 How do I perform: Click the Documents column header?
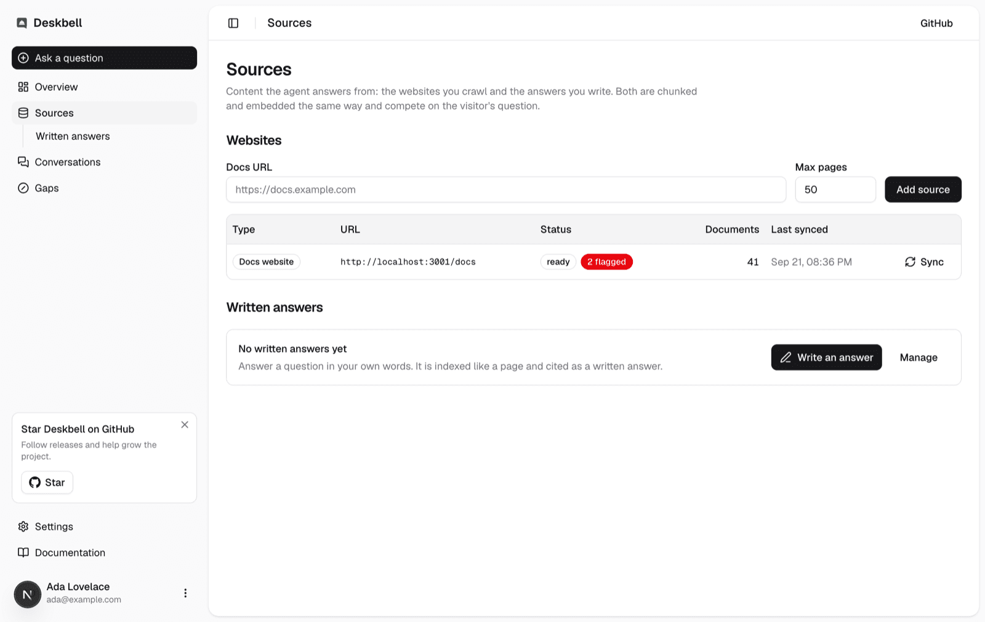click(732, 229)
